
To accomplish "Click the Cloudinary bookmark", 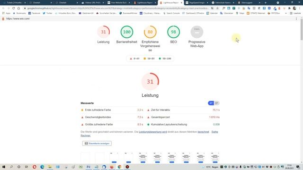I will [x=150, y=13].
